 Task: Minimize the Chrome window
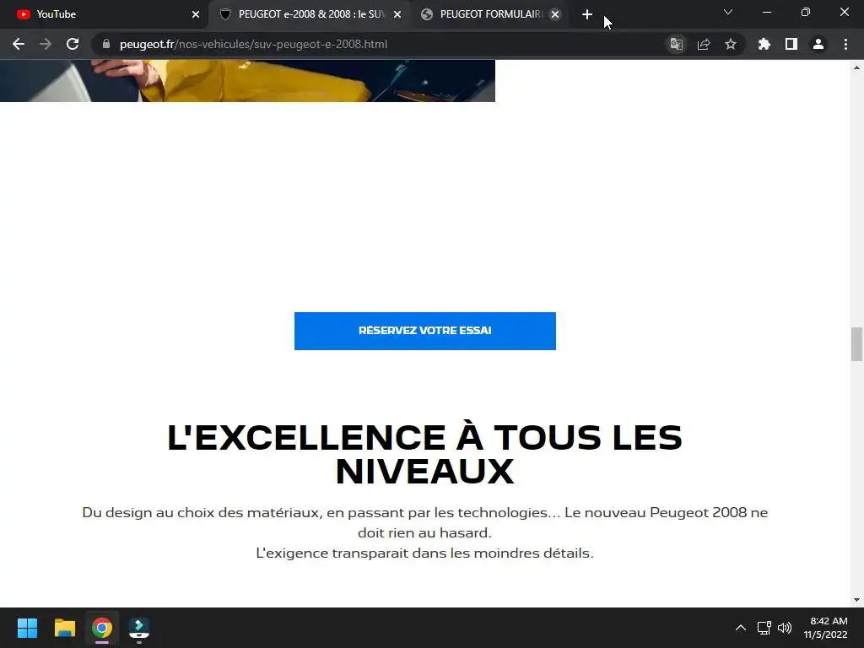click(x=766, y=12)
